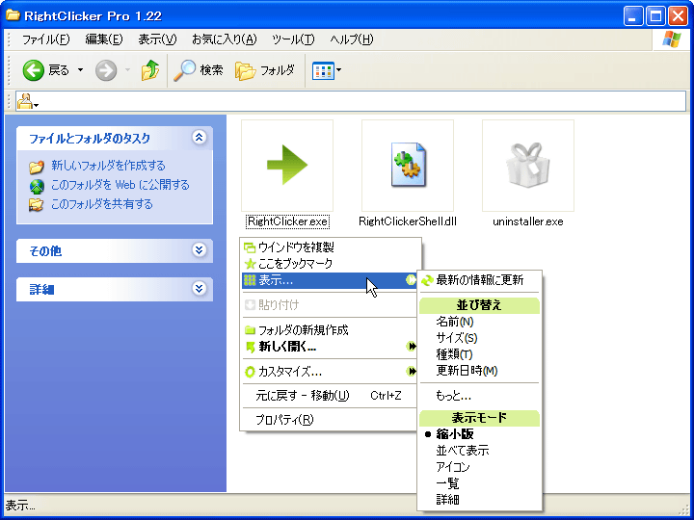694x520 pixels.
Task: Open the ヘルプ(H) menu
Action: (352, 39)
